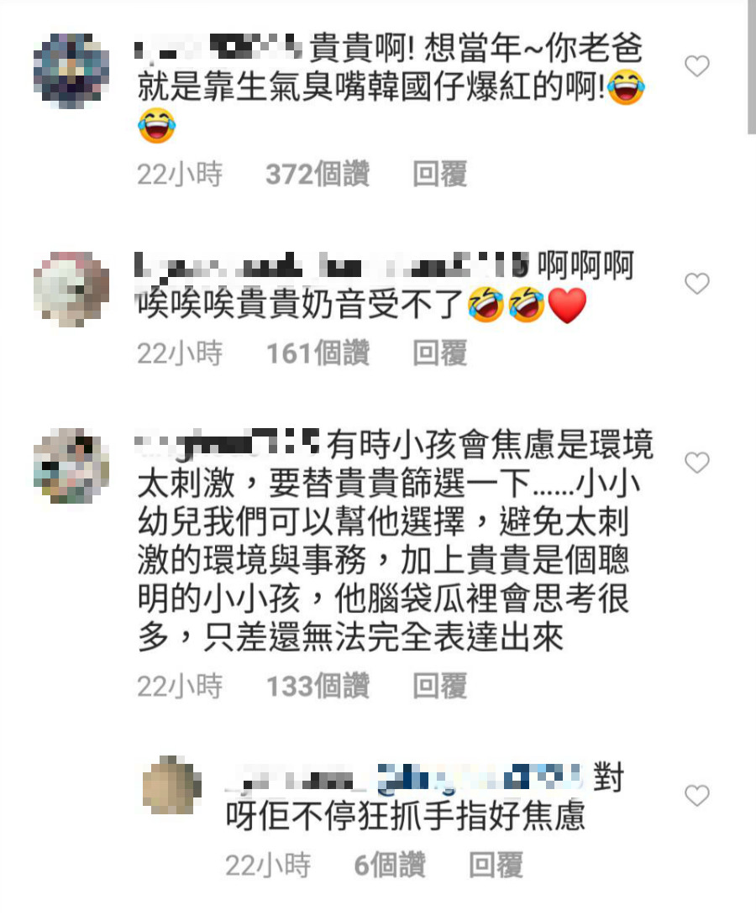756x915 pixels.
Task: View the 6個讚 likes list
Action: (390, 865)
